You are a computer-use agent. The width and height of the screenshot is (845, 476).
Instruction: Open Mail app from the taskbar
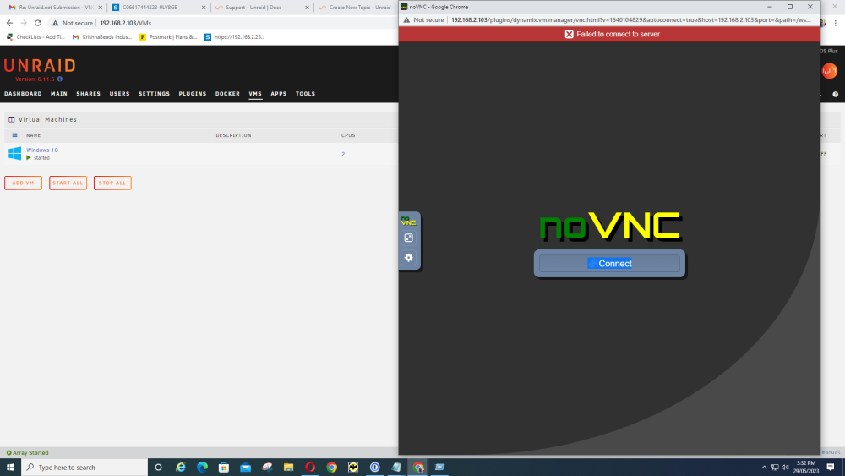pos(245,468)
